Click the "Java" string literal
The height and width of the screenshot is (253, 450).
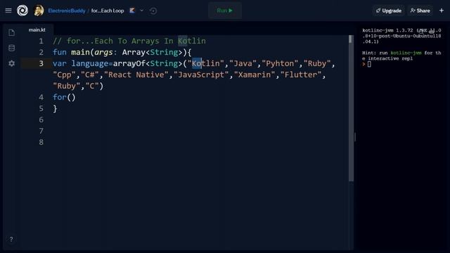click(243, 63)
